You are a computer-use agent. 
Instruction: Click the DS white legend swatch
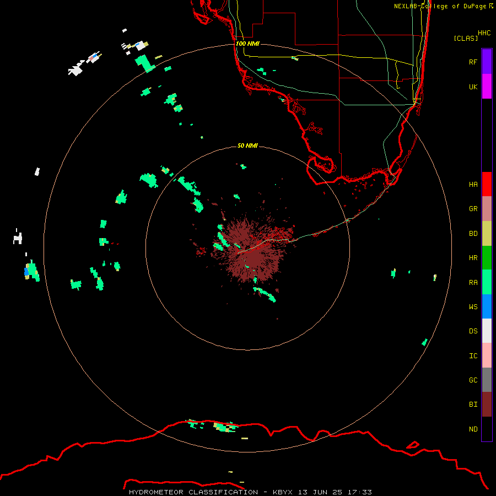(487, 331)
